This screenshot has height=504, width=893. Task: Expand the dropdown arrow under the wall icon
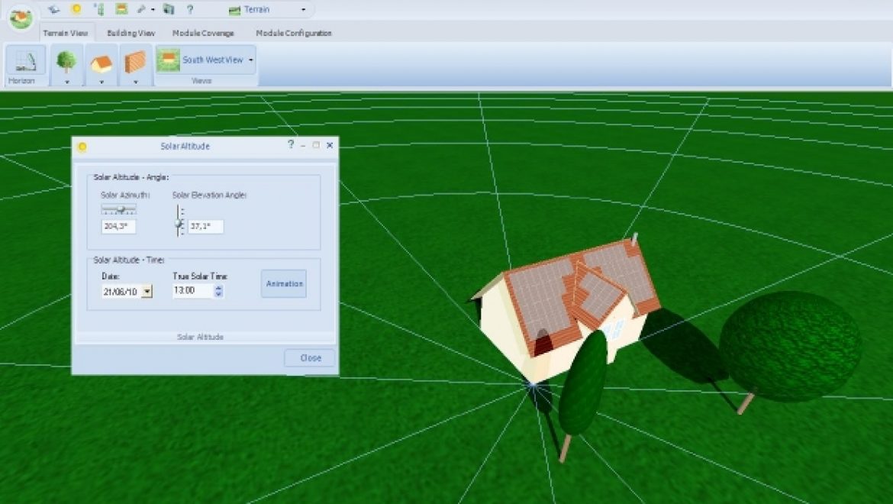click(x=136, y=82)
